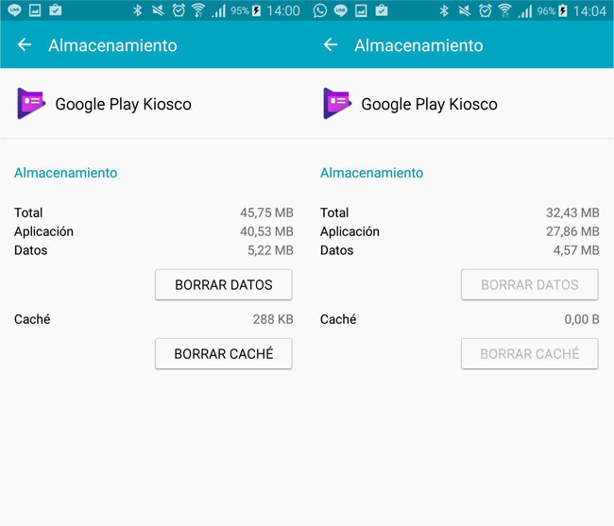Tap back arrow on screen showing 14:04
This screenshot has width=614, height=526.
point(331,44)
